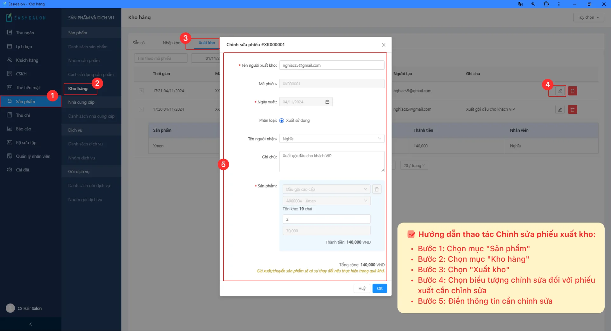
Task: Open Dầu gội cao cấp dropdown
Action: click(327, 189)
